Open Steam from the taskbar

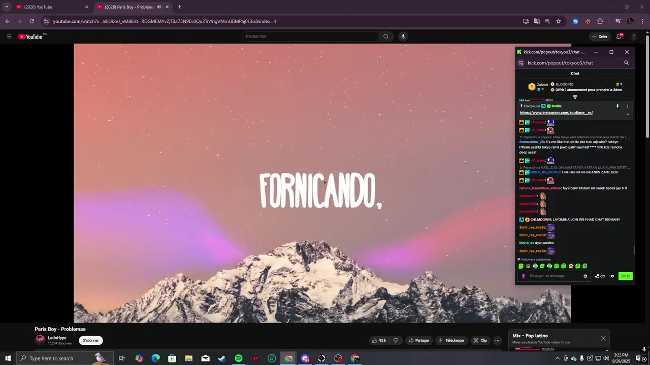pos(222,358)
